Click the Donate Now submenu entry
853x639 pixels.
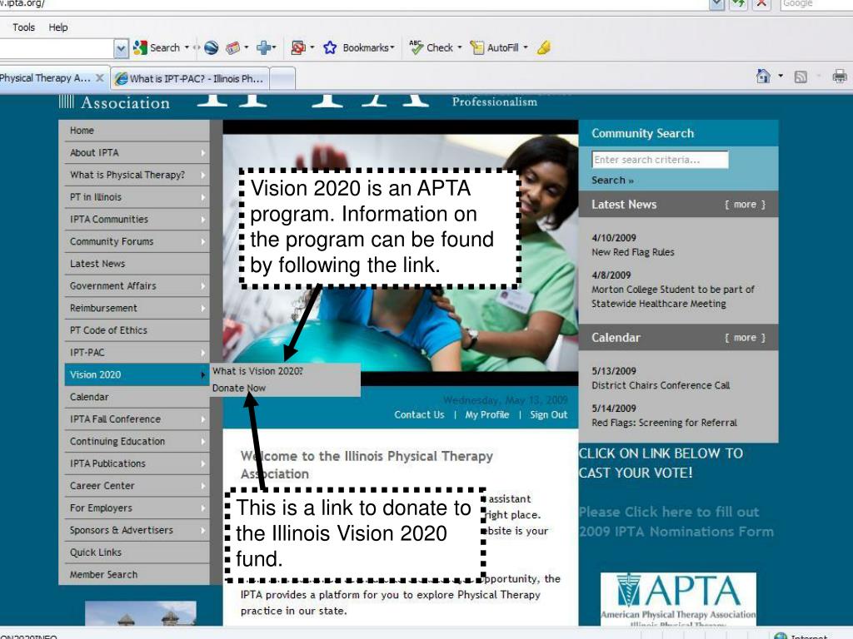tap(285, 388)
